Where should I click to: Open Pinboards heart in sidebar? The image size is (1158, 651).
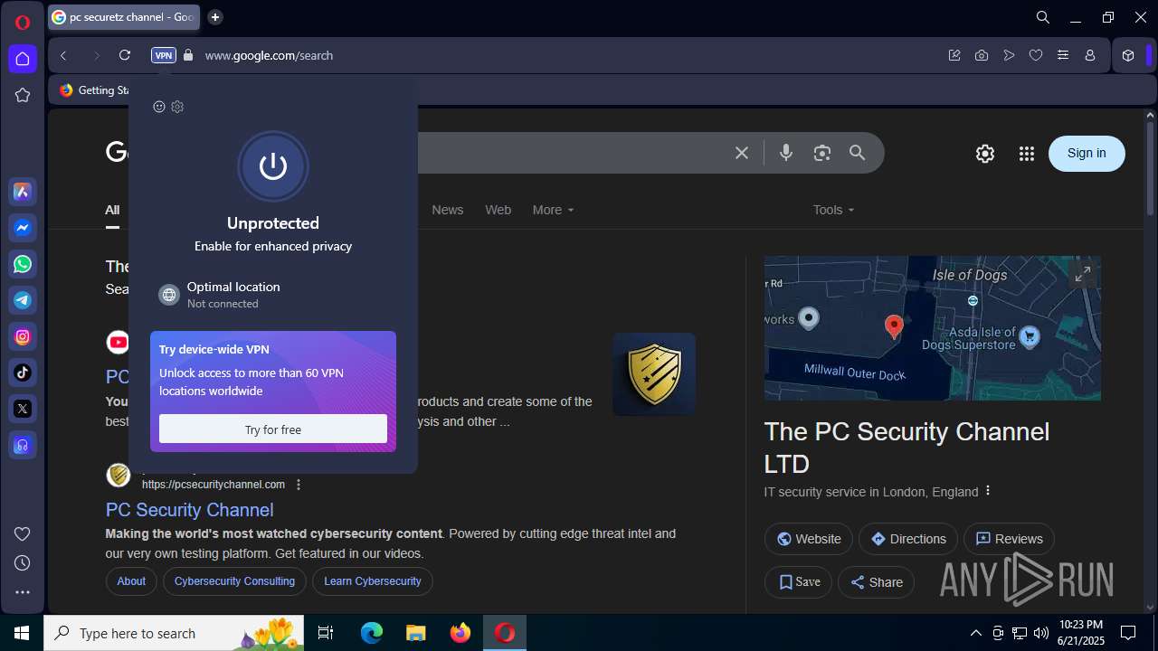click(x=23, y=533)
